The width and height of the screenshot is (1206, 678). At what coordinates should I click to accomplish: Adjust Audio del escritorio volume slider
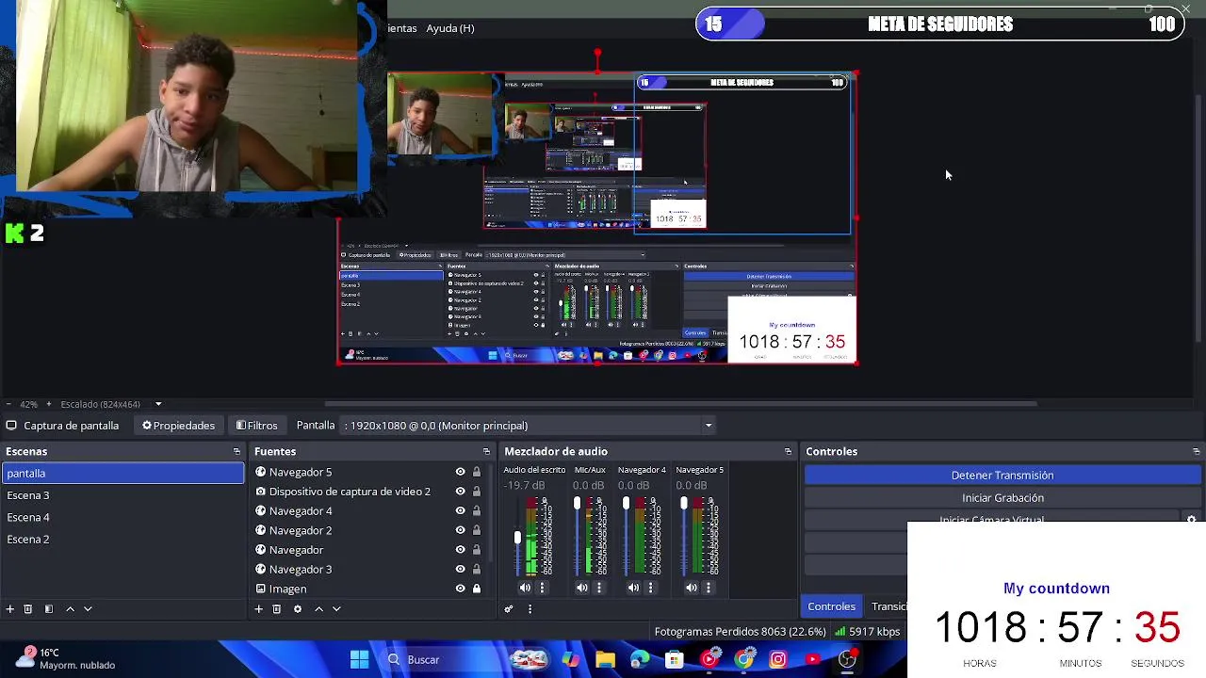click(517, 538)
